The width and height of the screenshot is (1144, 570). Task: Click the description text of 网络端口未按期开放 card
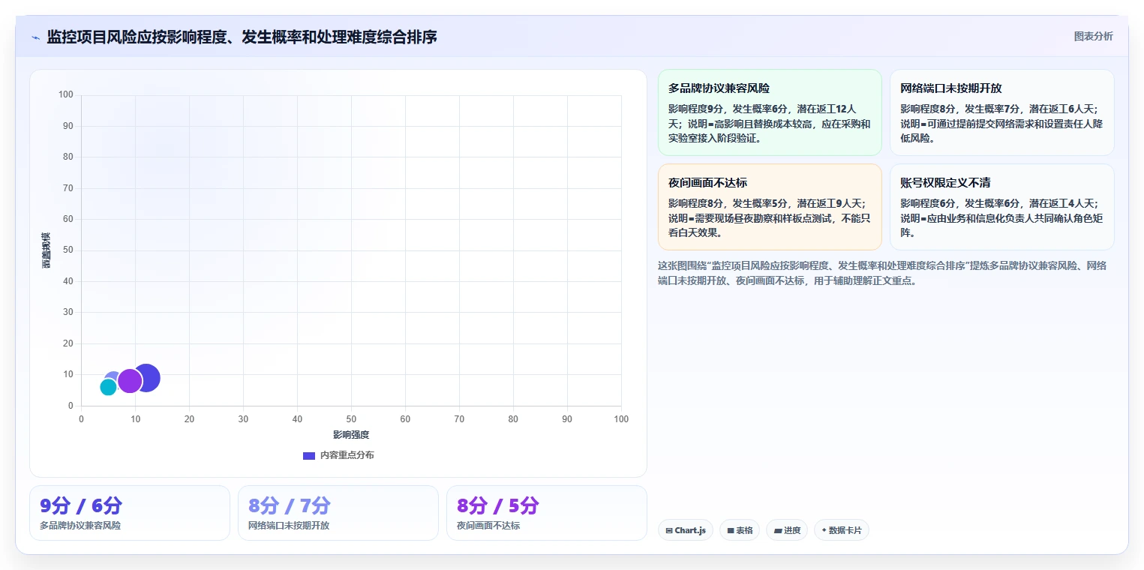(x=1002, y=123)
